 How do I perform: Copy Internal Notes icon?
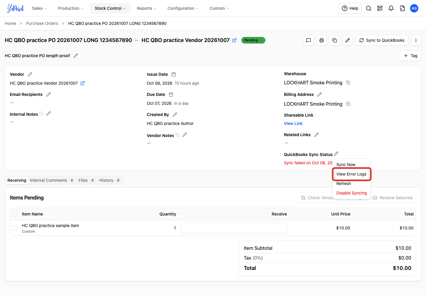point(41,114)
